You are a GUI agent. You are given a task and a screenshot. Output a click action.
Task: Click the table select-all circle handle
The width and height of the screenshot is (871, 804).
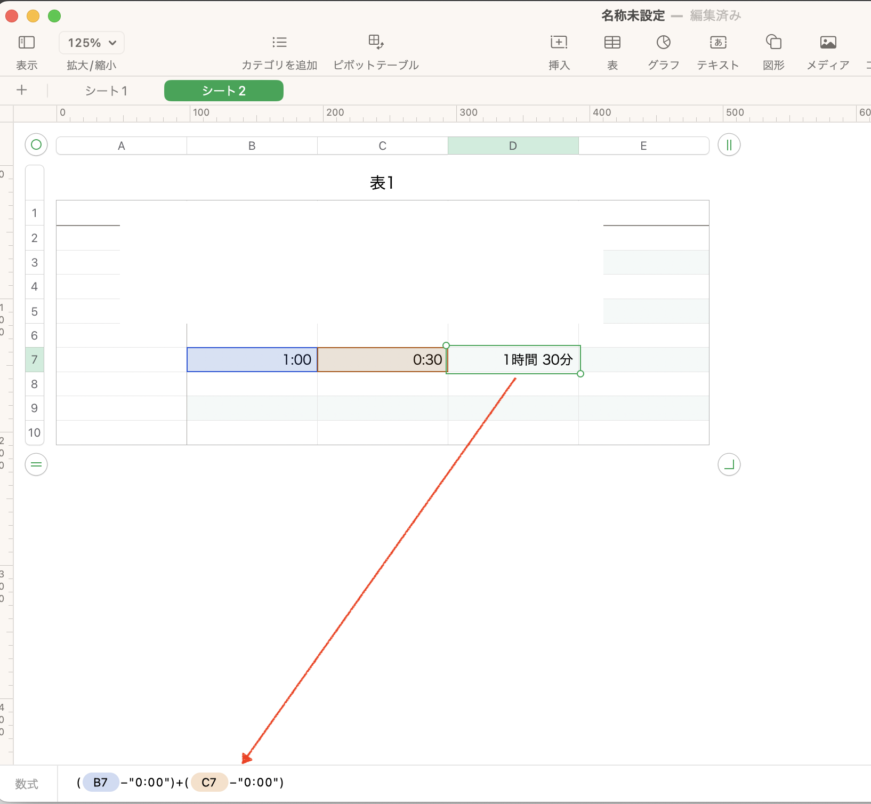click(36, 144)
